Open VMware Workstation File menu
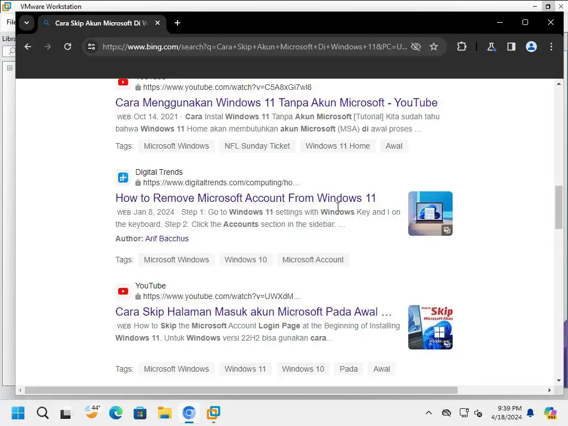Viewport: 568px width, 426px height. (10, 22)
